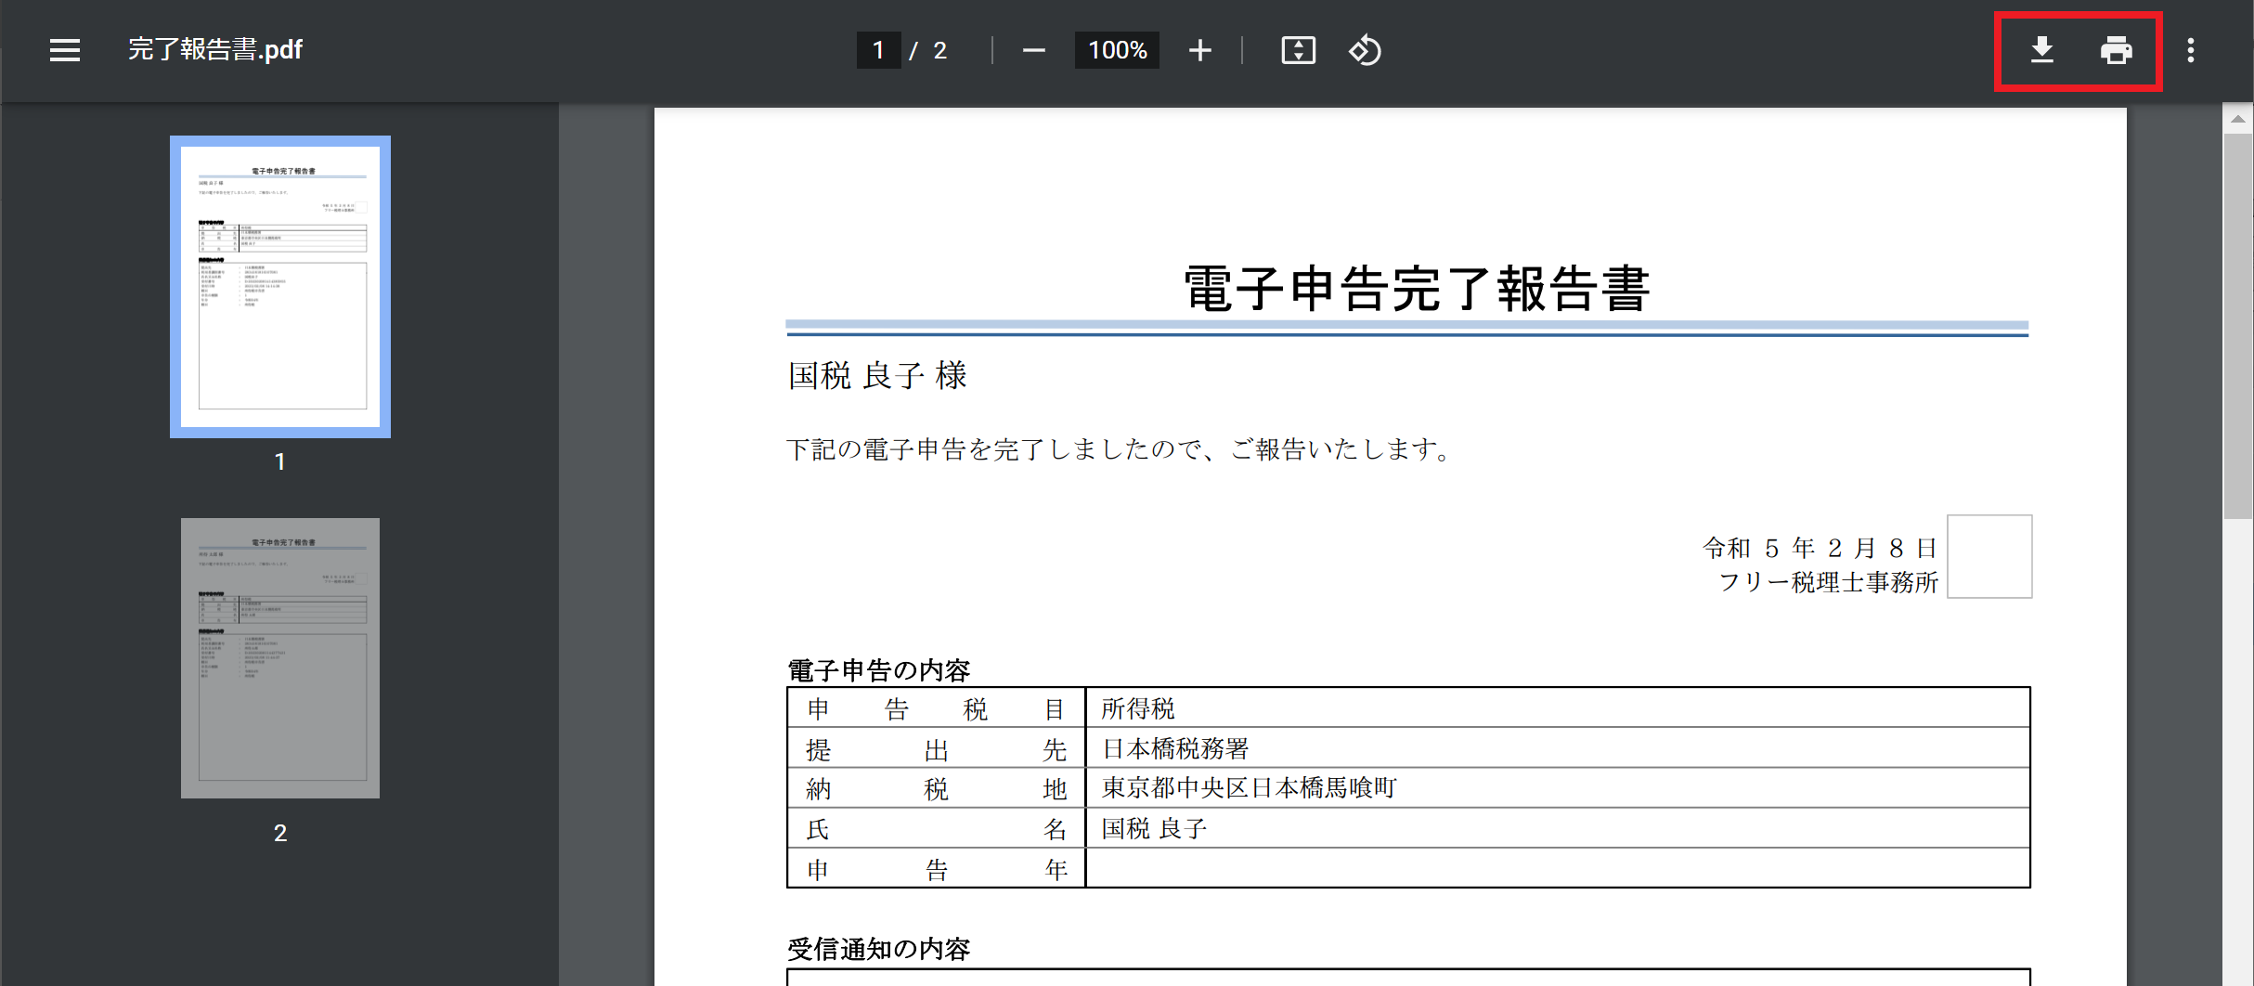
Task: Click the title 電子申告完了報告書
Action: coord(1417,289)
